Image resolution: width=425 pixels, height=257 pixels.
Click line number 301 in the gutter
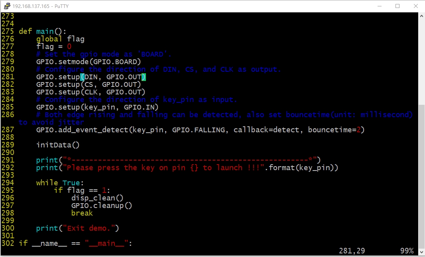click(8, 236)
